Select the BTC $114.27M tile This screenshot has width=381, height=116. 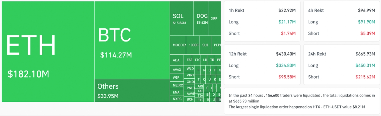click(x=132, y=40)
